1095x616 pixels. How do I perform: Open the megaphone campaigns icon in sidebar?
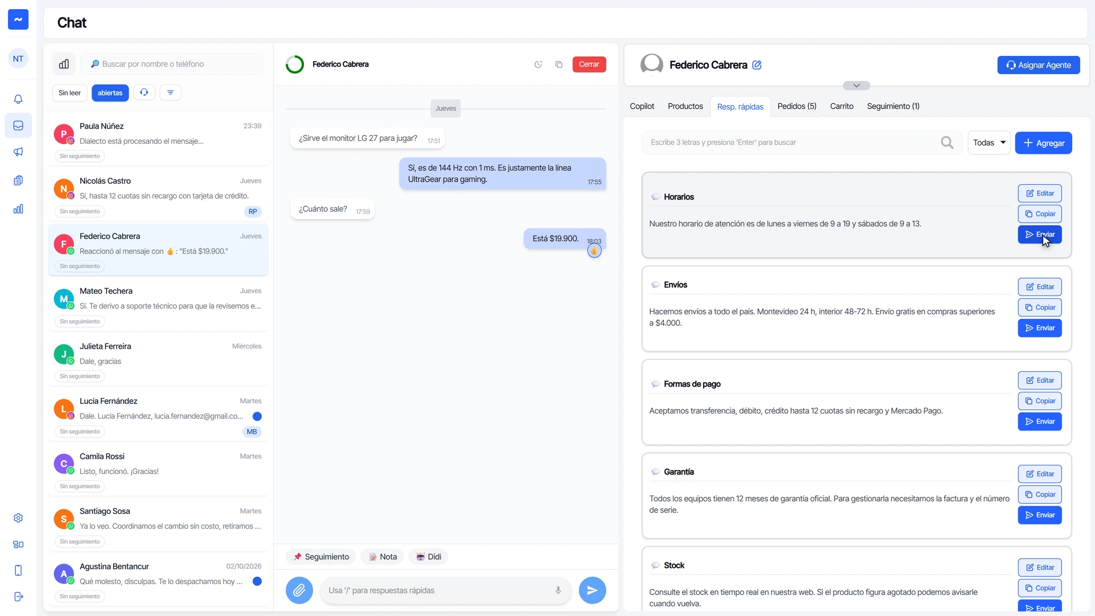(18, 152)
